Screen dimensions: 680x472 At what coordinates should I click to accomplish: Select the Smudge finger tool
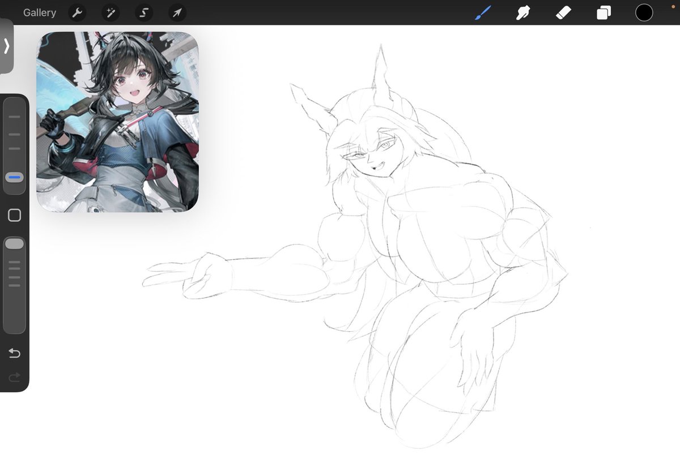523,12
